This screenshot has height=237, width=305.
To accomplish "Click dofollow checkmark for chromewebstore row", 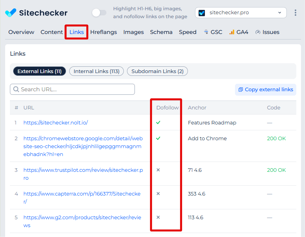I will (158, 138).
